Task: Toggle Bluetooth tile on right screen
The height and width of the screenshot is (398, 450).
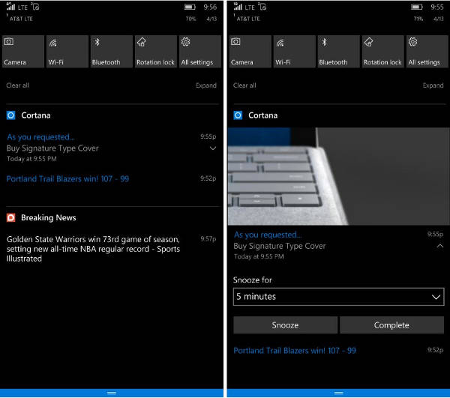Action: (337, 51)
